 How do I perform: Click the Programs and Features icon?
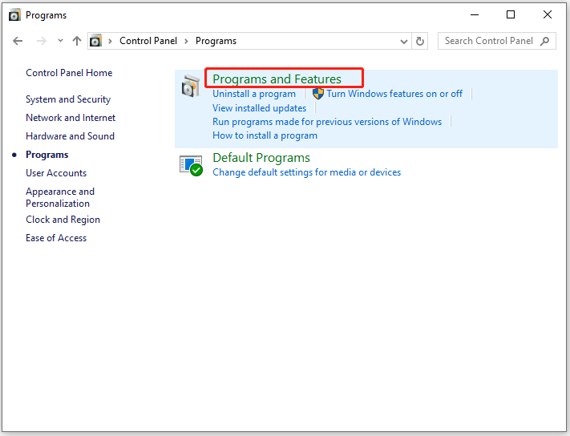coord(191,87)
